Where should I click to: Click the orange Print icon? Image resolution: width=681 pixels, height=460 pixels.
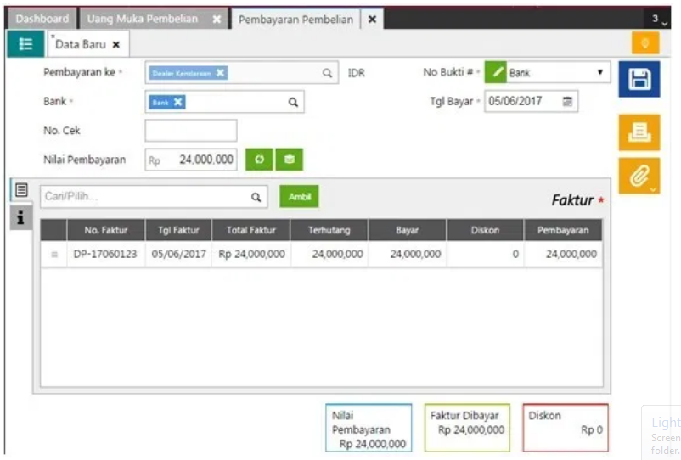[x=639, y=132]
